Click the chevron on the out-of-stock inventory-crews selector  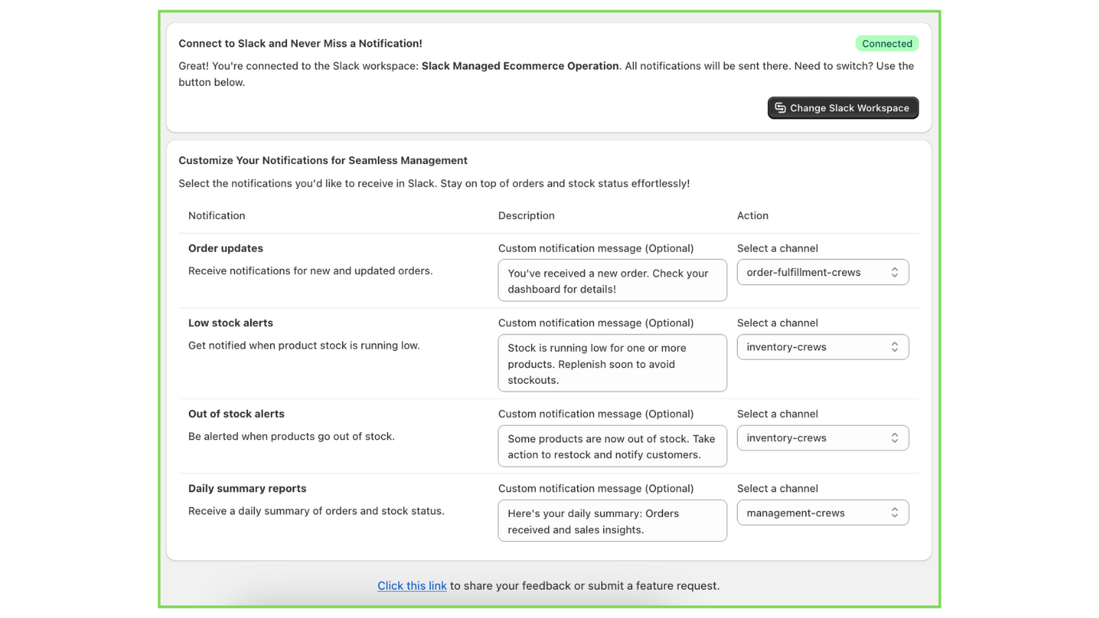click(x=894, y=437)
